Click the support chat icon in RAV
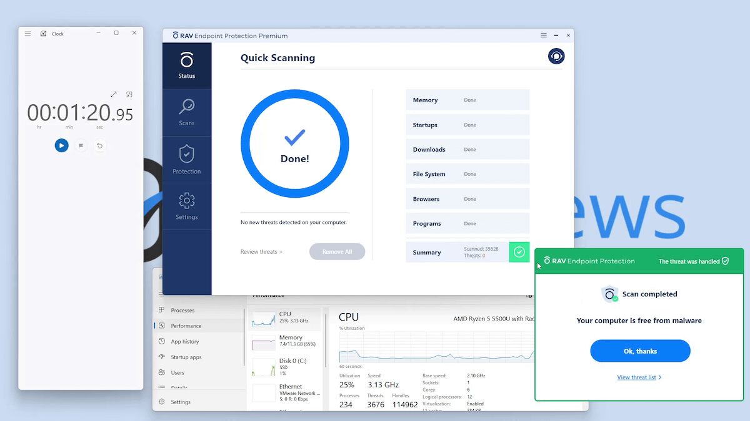Viewport: 750px width, 421px height. pos(556,56)
